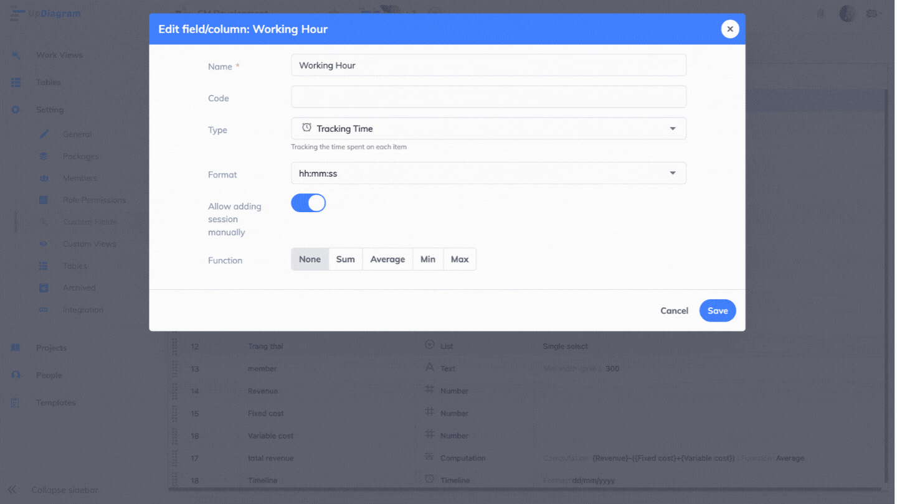Open the Integration settings item
Screen dimensions: 897x504
[x=83, y=310]
